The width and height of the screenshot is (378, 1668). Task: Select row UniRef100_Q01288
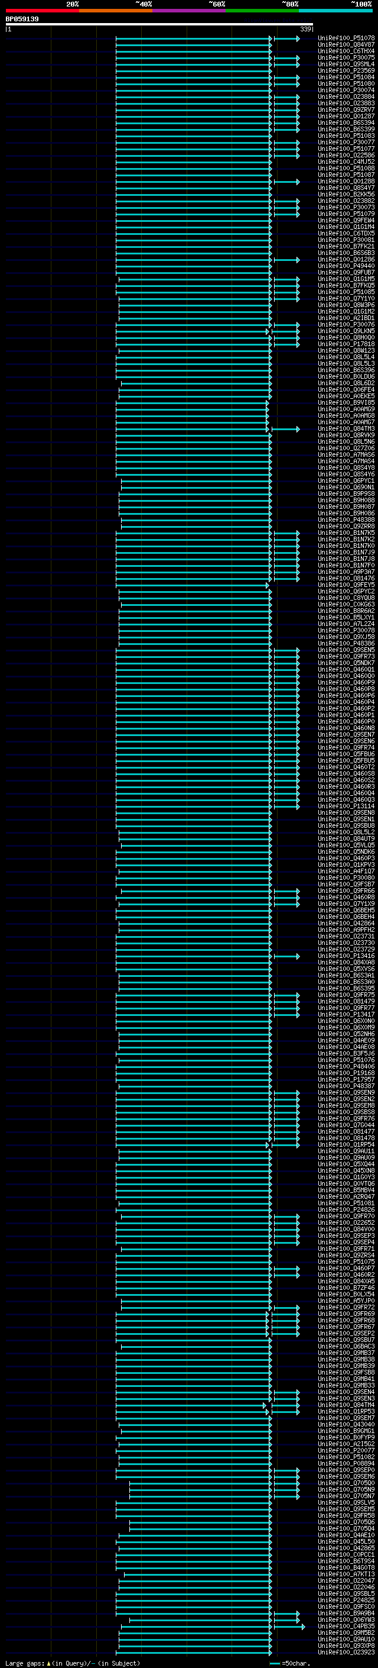coord(346,181)
